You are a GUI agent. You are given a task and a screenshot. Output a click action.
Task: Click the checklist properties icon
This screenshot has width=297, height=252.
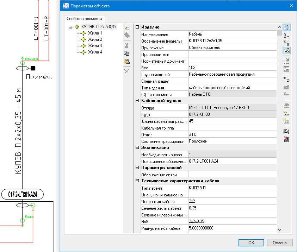[286, 69]
